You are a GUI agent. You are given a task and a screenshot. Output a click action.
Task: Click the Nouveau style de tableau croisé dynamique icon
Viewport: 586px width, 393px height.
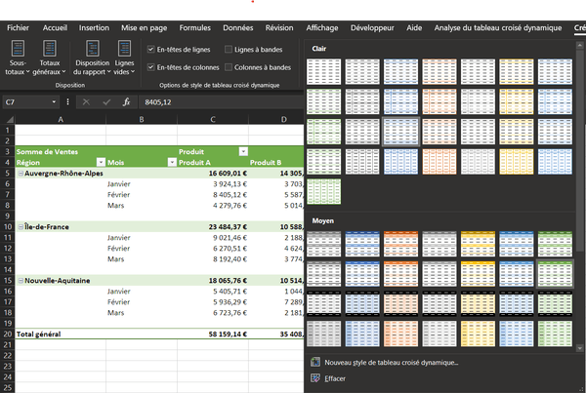(315, 362)
